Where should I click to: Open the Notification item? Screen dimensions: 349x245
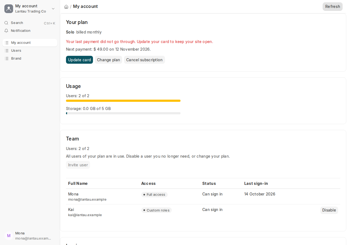click(30, 31)
